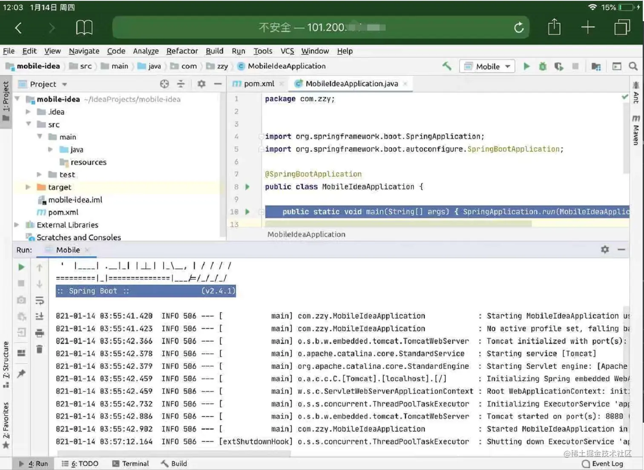Click the Search Everywhere magnifier
Image resolution: width=644 pixels, height=470 pixels.
pos(633,66)
